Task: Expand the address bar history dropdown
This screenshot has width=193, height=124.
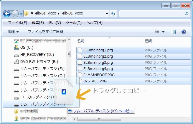Action: point(107,14)
